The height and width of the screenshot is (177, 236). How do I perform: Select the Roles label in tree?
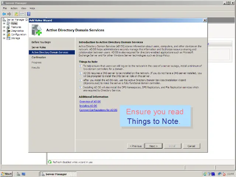(x=14, y=23)
